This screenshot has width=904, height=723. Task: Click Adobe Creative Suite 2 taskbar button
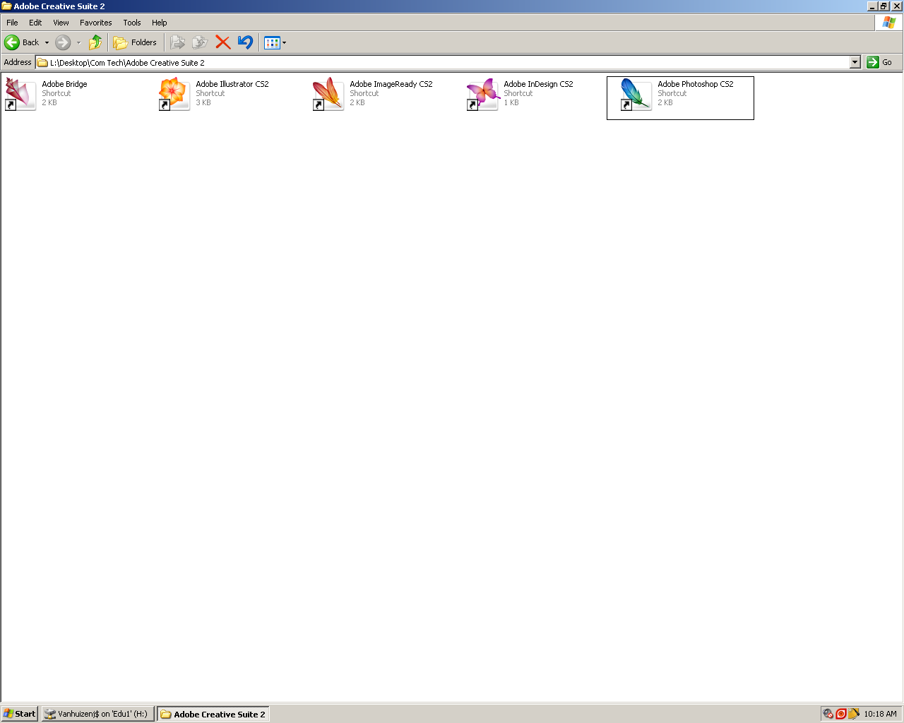(x=213, y=714)
